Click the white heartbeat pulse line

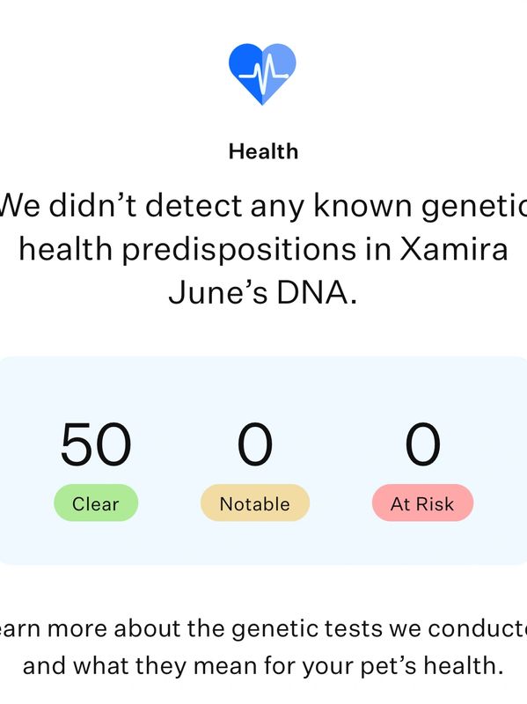pyautogui.click(x=263, y=74)
